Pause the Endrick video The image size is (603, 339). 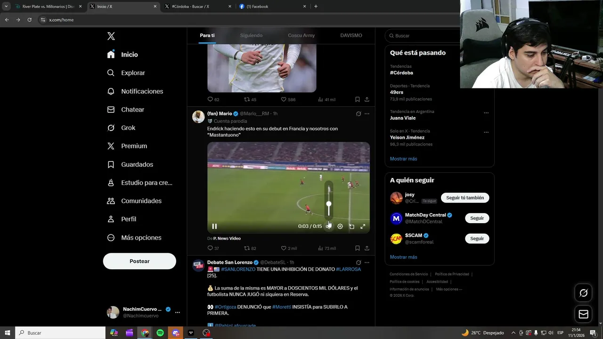pos(214,226)
